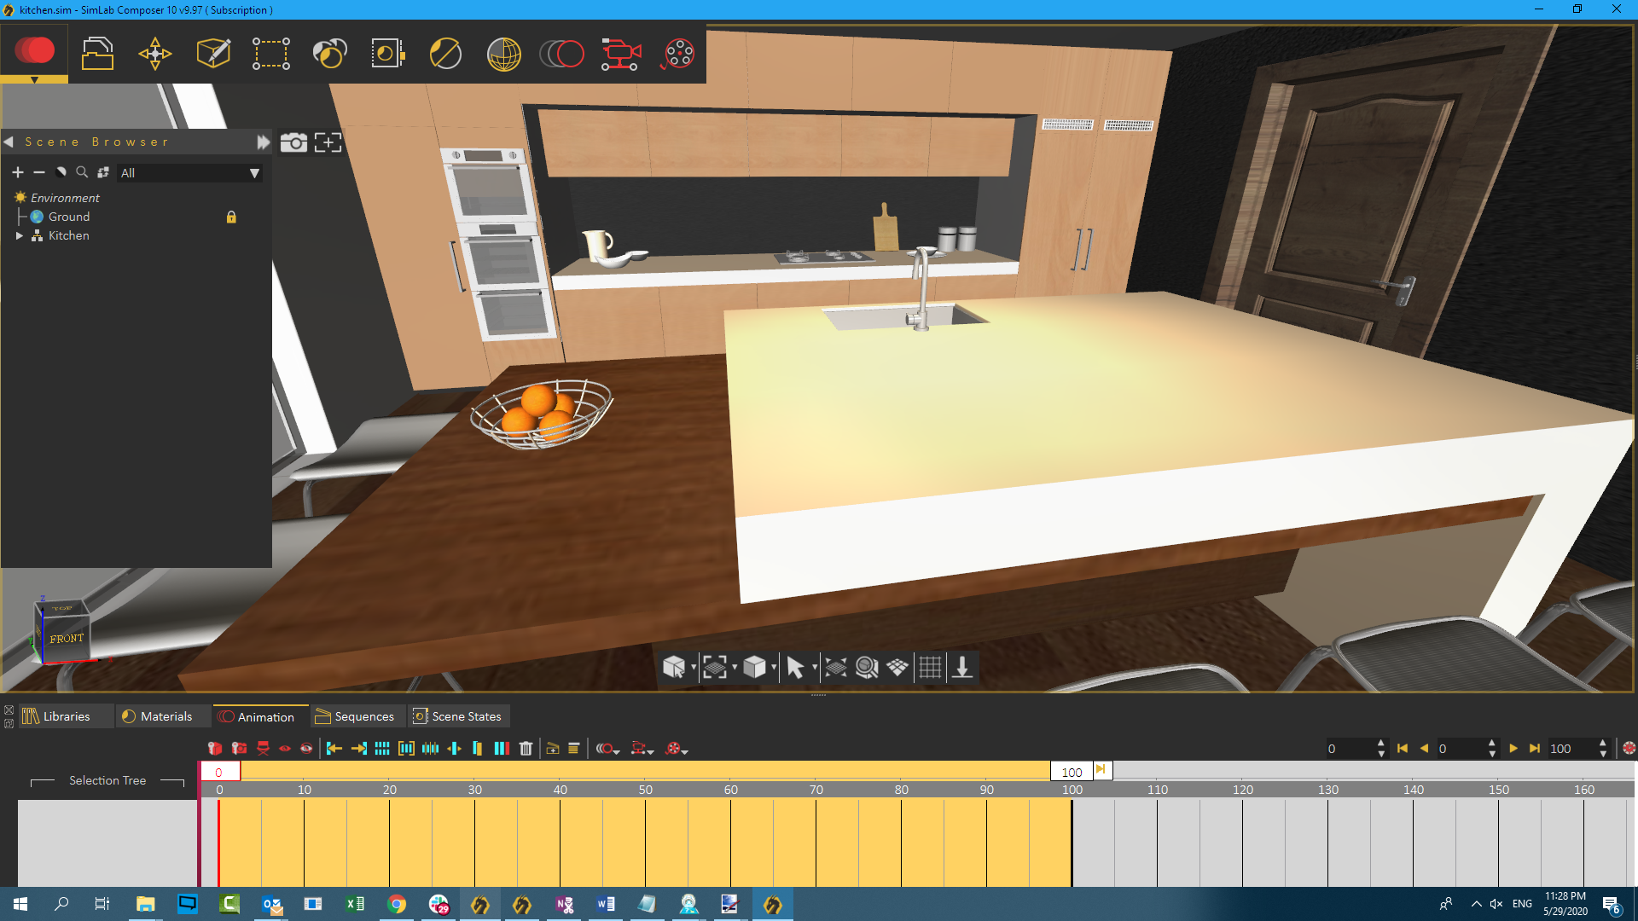Image resolution: width=1638 pixels, height=921 pixels.
Task: Open dropdown arrow beside shaded cube icon
Action: pyautogui.click(x=774, y=667)
